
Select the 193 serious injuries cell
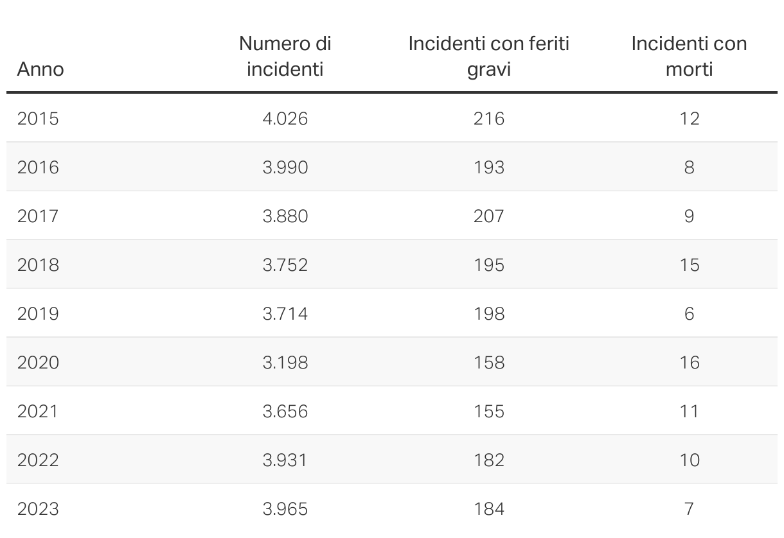[x=488, y=168]
